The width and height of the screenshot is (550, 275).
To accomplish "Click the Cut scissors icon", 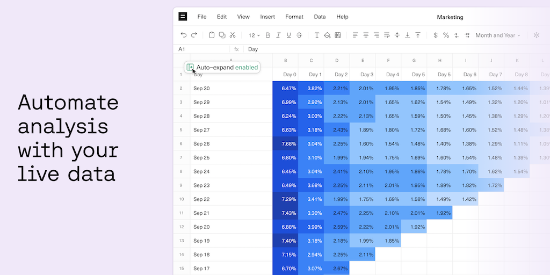I will (233, 35).
